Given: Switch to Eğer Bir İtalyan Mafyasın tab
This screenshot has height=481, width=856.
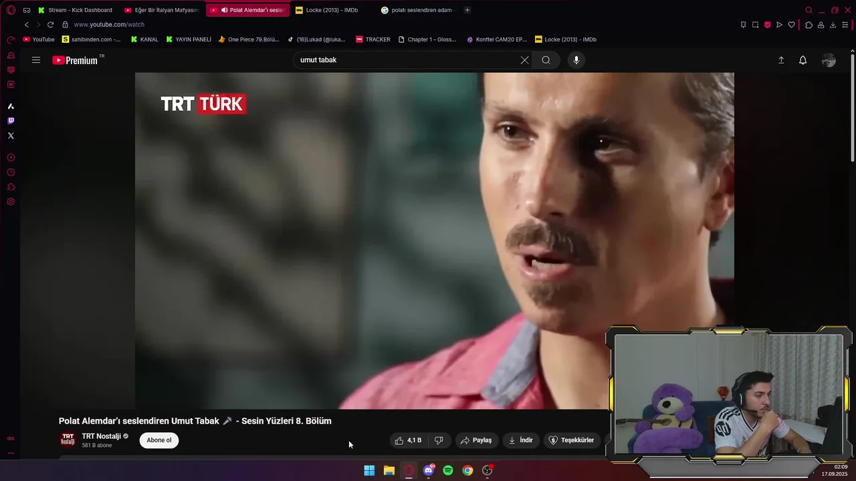Looking at the screenshot, I should (162, 10).
